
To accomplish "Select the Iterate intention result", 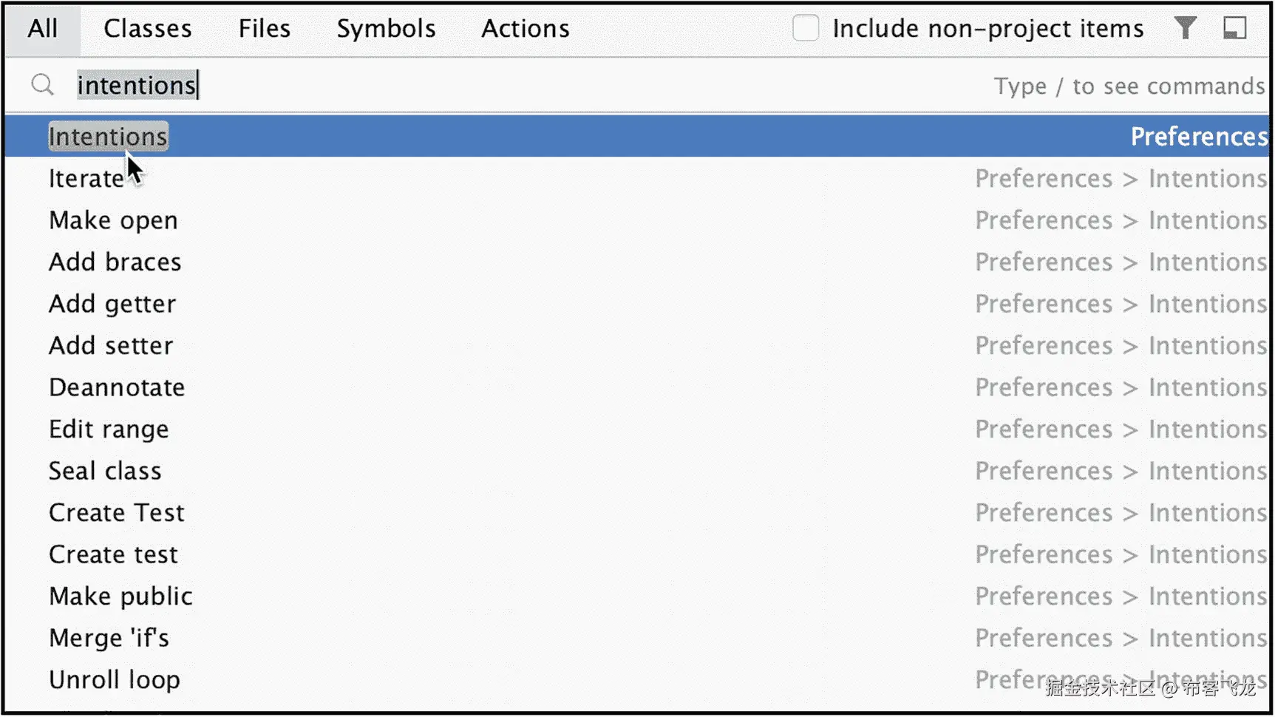I will (x=86, y=179).
